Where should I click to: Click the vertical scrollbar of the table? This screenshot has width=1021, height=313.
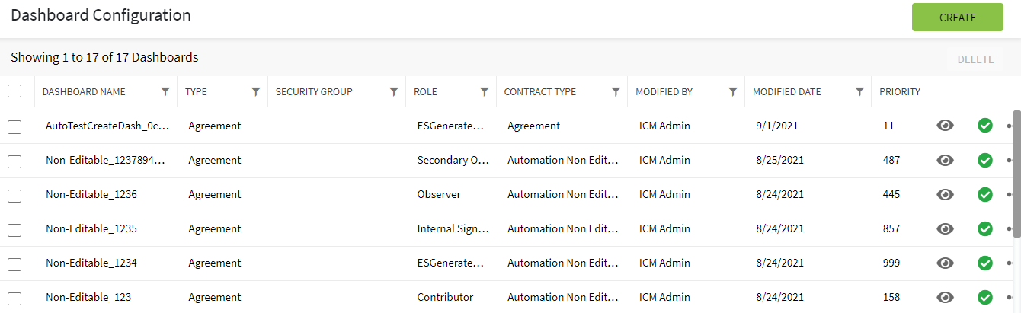click(1016, 175)
